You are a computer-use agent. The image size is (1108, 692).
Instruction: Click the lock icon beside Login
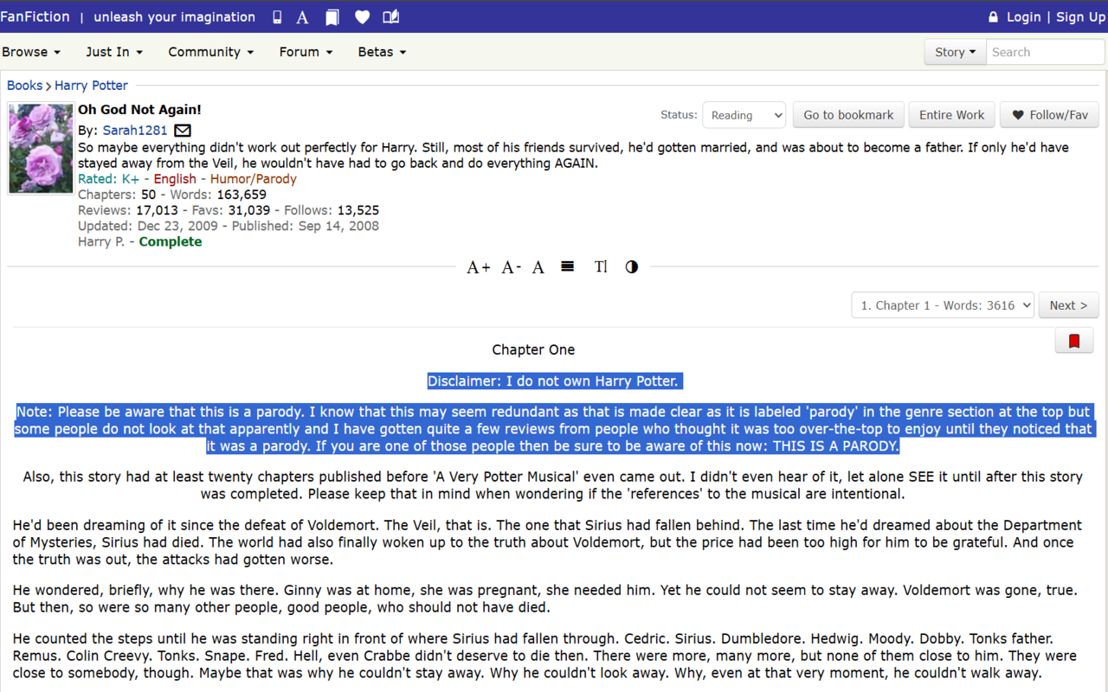click(994, 17)
